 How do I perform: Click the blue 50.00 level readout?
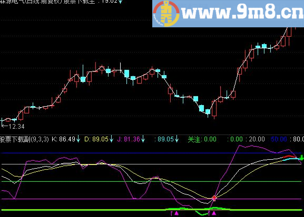(x=279, y=139)
